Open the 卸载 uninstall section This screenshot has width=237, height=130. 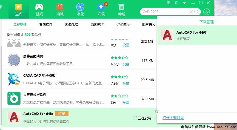point(122,10)
